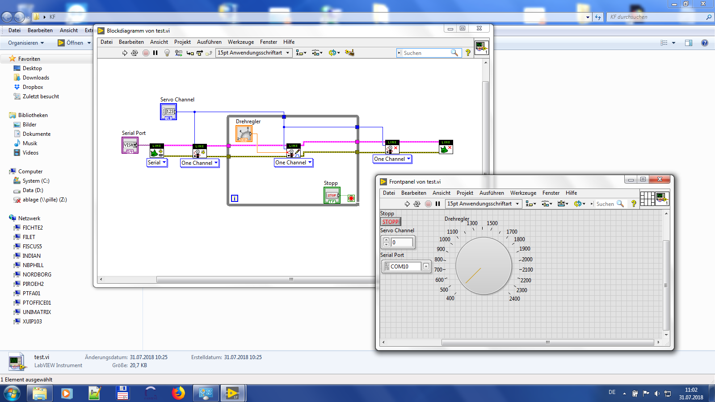Open Firefox from the taskbar

pos(178,393)
